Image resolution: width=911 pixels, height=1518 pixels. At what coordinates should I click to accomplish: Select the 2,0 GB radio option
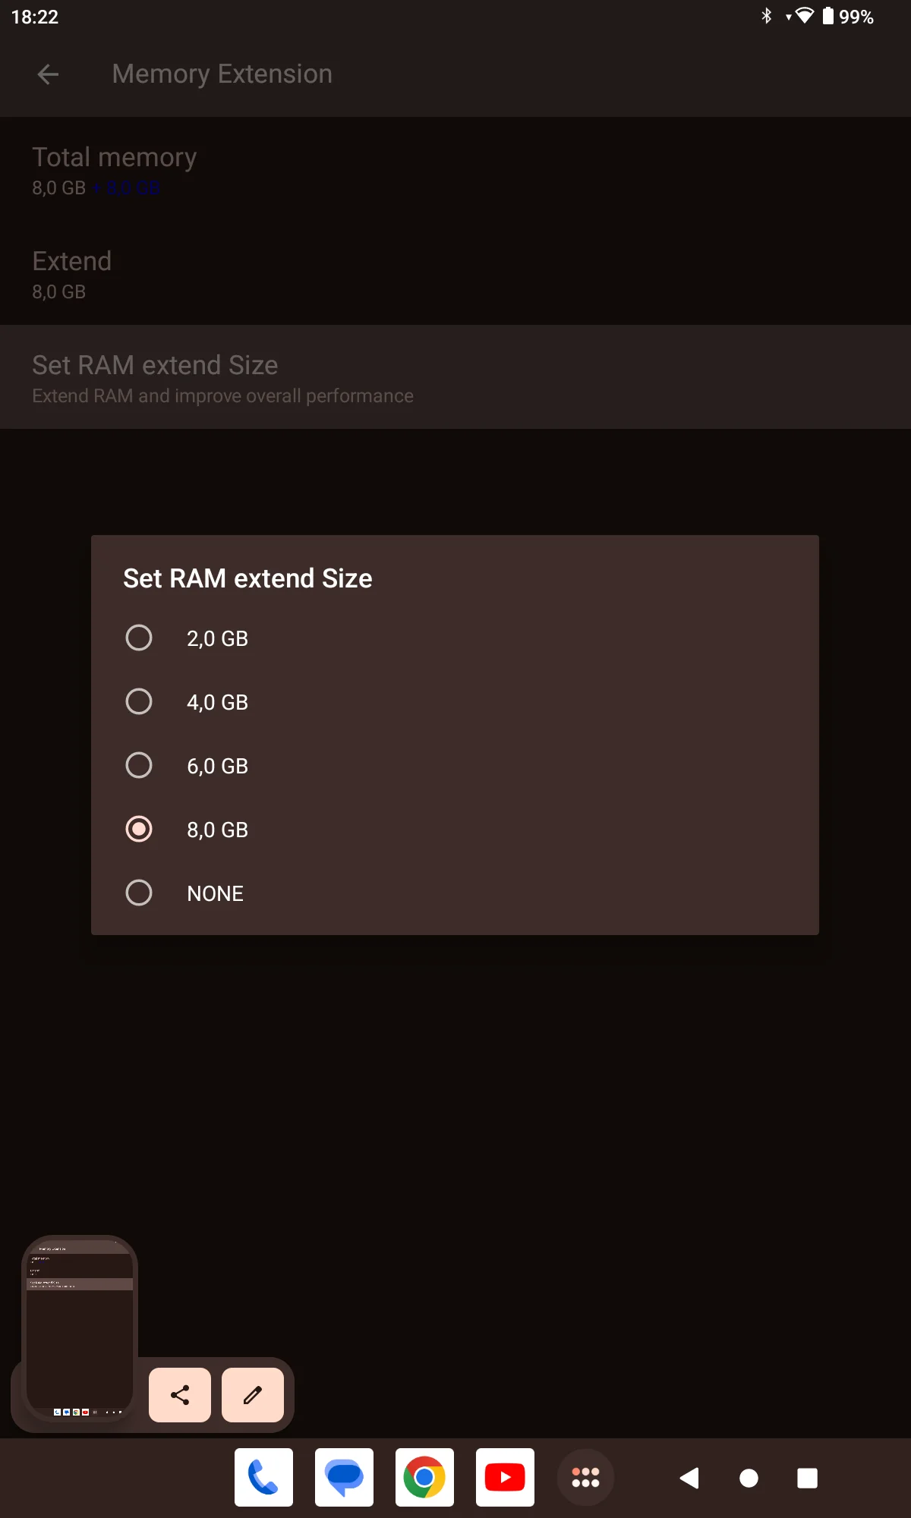point(139,638)
